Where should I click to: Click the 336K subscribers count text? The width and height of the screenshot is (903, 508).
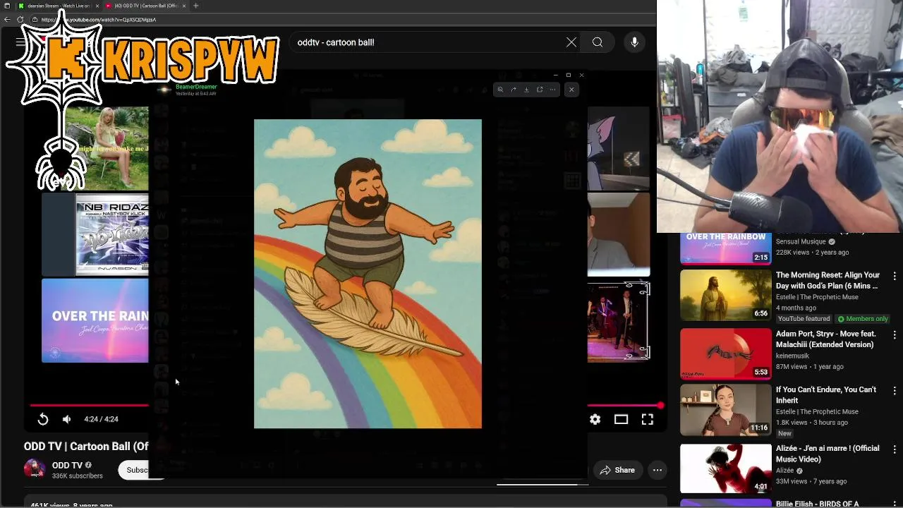pyautogui.click(x=78, y=476)
